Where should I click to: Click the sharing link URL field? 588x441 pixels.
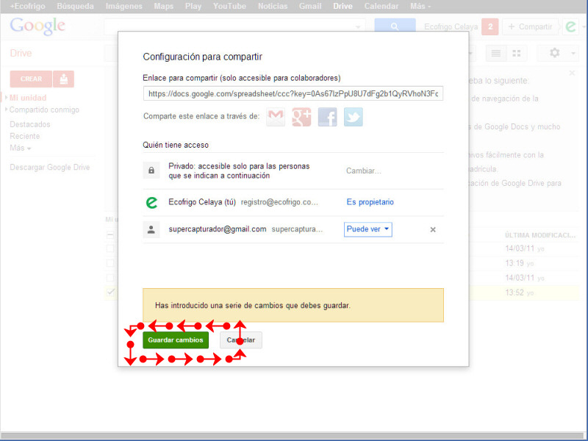click(x=293, y=94)
